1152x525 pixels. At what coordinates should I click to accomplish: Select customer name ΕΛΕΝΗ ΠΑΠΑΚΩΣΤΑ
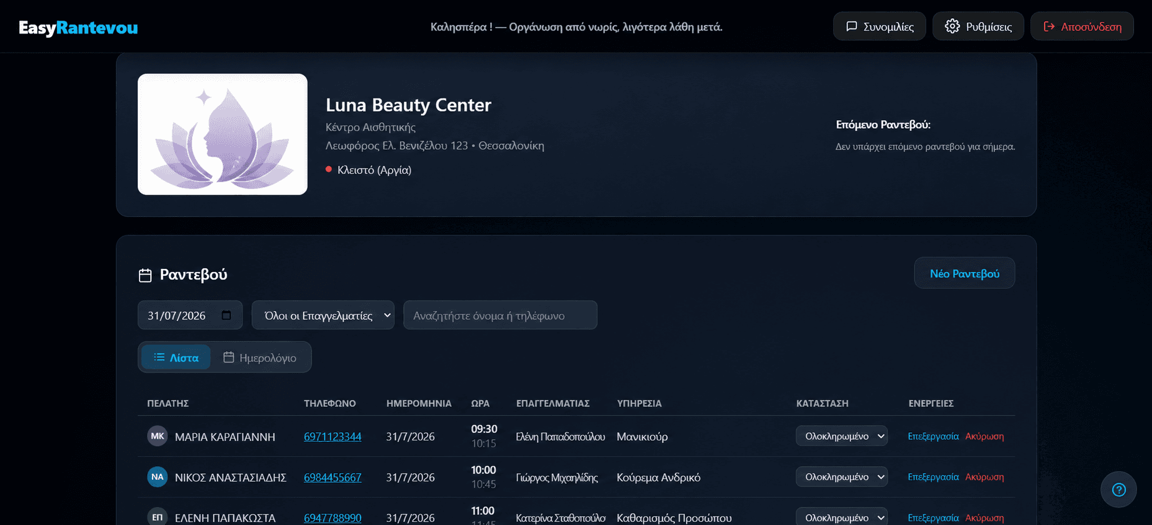click(225, 518)
